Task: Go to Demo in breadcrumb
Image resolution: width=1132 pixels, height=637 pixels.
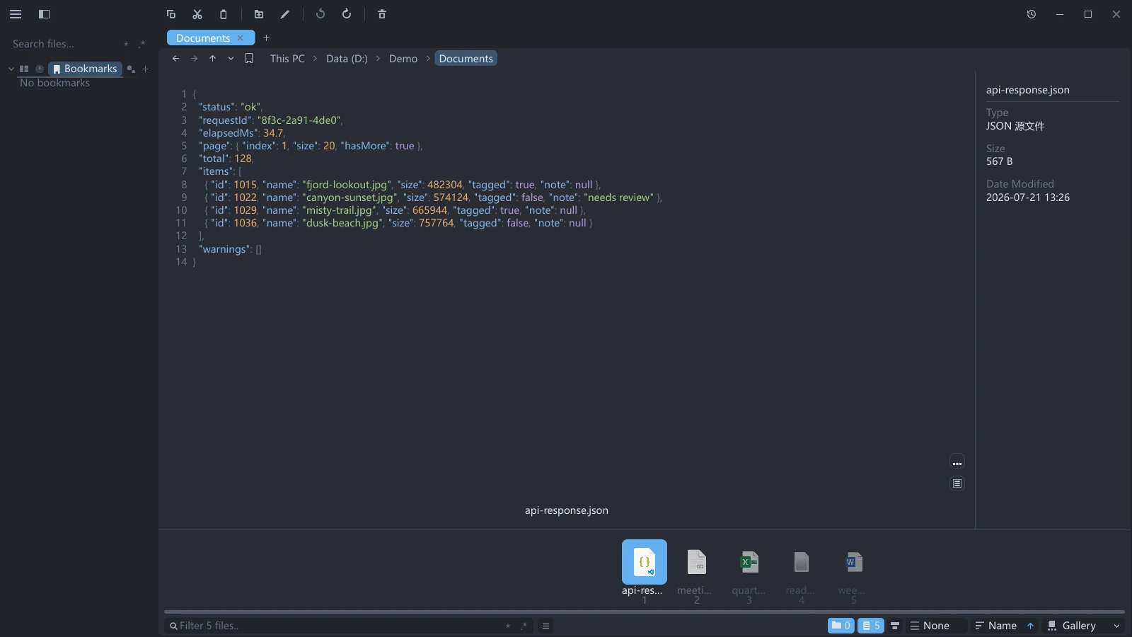Action: (x=403, y=59)
